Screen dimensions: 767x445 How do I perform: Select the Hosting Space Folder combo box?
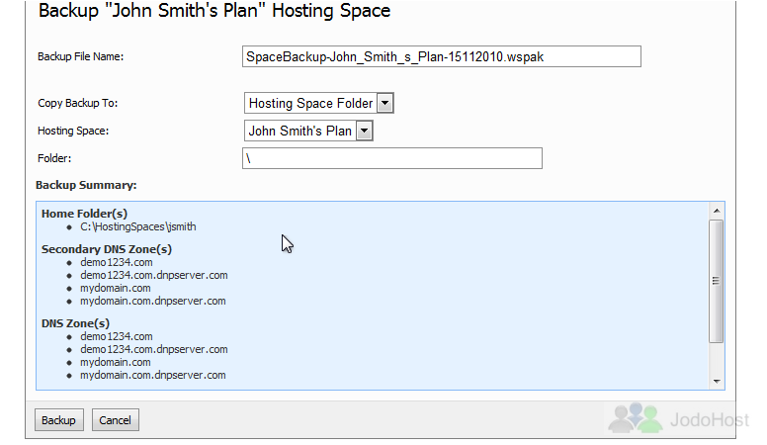tap(319, 103)
